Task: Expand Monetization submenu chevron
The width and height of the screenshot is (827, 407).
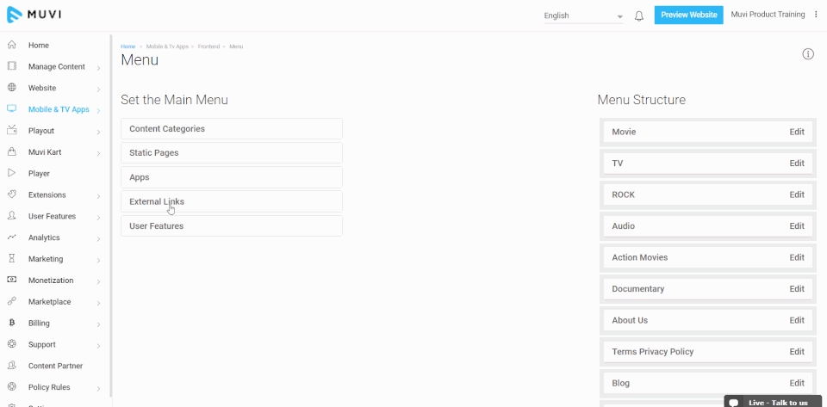Action: (98, 281)
